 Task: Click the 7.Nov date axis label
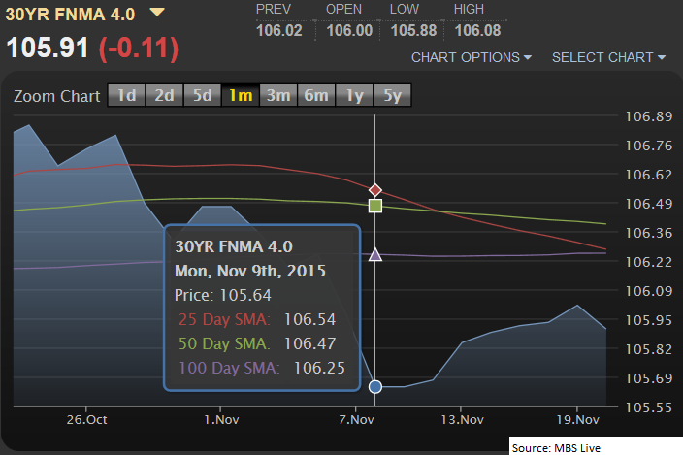356,420
